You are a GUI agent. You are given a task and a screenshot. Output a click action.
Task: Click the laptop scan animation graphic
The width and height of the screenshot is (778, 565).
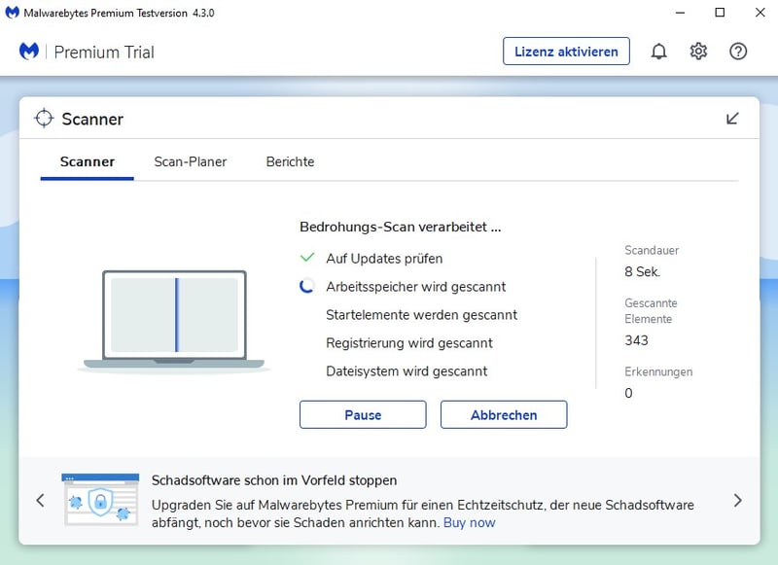(174, 320)
